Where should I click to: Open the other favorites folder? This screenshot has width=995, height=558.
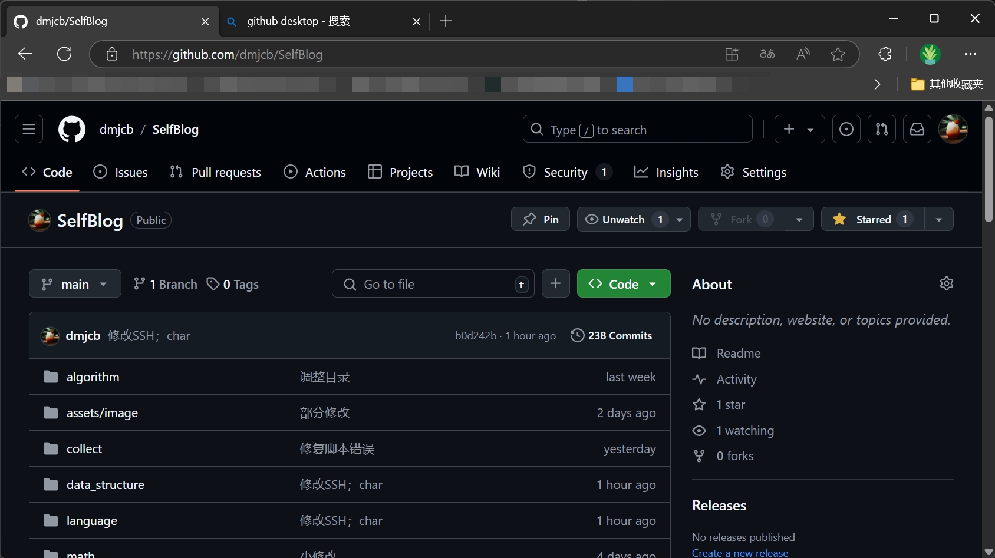coord(947,84)
